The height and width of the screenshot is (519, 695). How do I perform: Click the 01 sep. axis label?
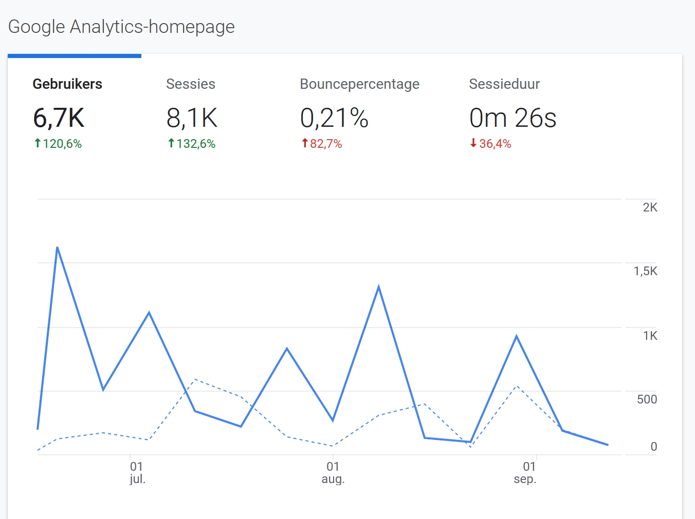click(525, 473)
